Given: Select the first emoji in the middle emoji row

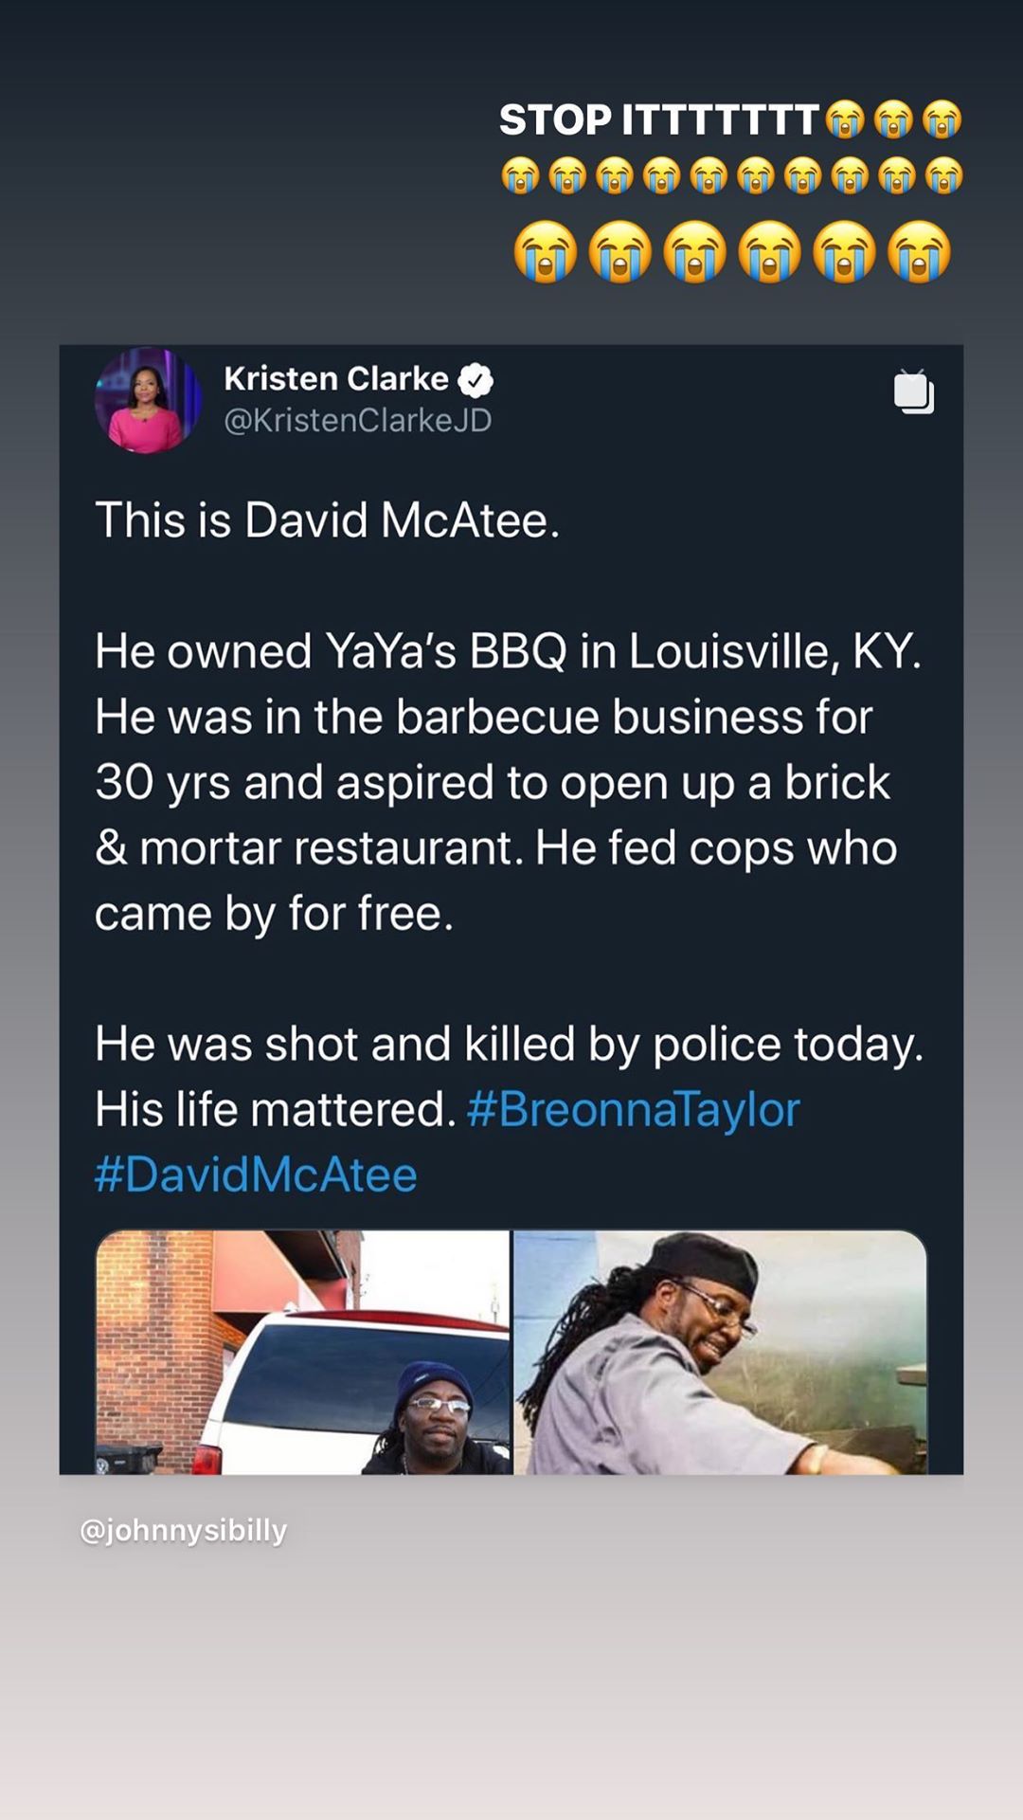Looking at the screenshot, I should click(x=520, y=176).
